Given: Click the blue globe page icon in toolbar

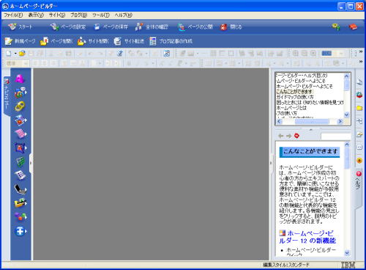Looking at the screenshot, I should pos(120,54).
